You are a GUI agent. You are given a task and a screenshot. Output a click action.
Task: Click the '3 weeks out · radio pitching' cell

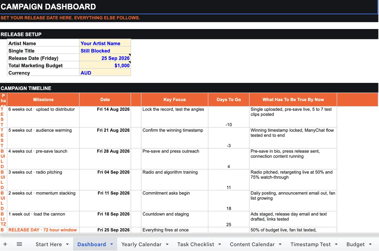[x=43, y=180]
